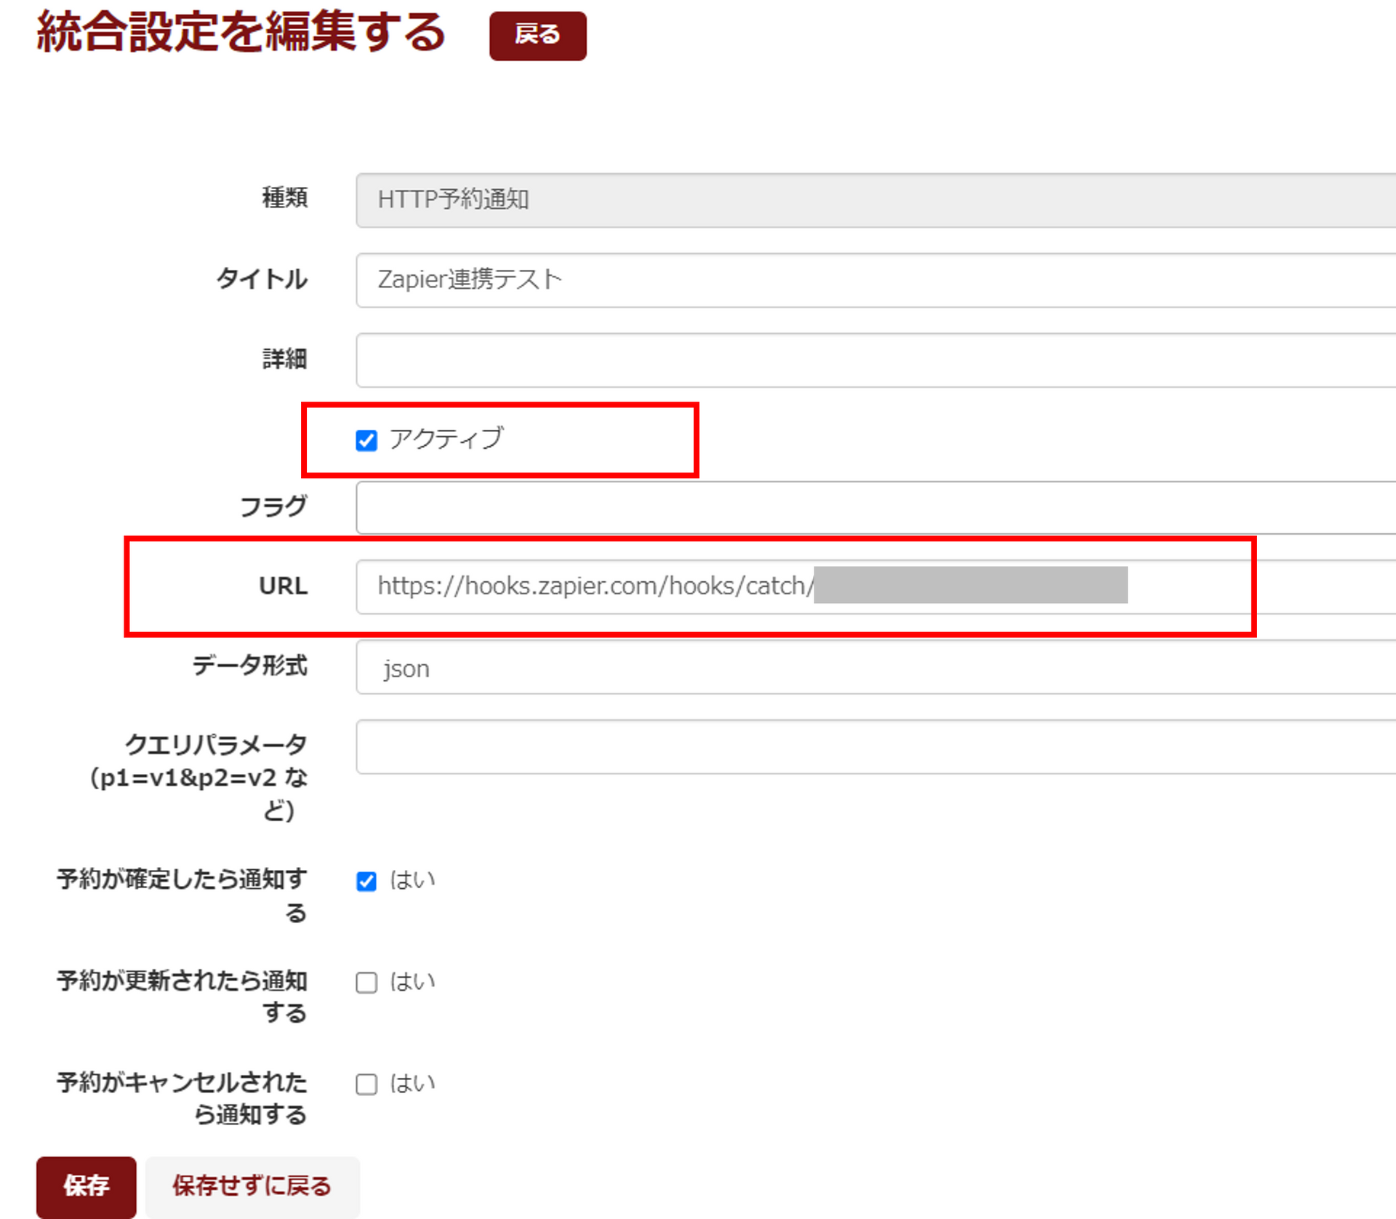The height and width of the screenshot is (1219, 1396).
Task: Click the 種類 field showing HTTP予約通知
Action: 872,200
